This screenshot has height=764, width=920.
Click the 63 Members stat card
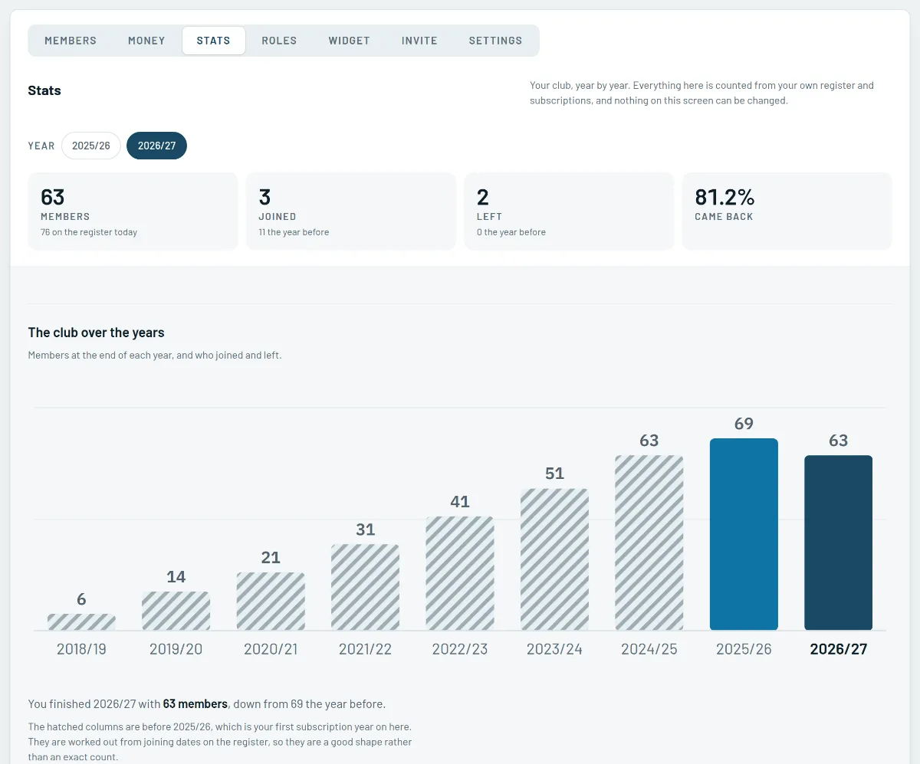(x=133, y=211)
